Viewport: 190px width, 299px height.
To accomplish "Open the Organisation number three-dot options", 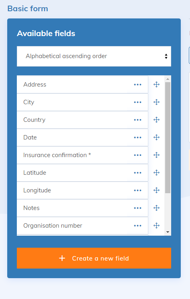I will (x=137, y=226).
